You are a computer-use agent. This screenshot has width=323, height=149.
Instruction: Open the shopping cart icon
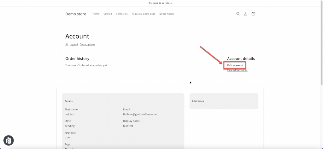[253, 14]
